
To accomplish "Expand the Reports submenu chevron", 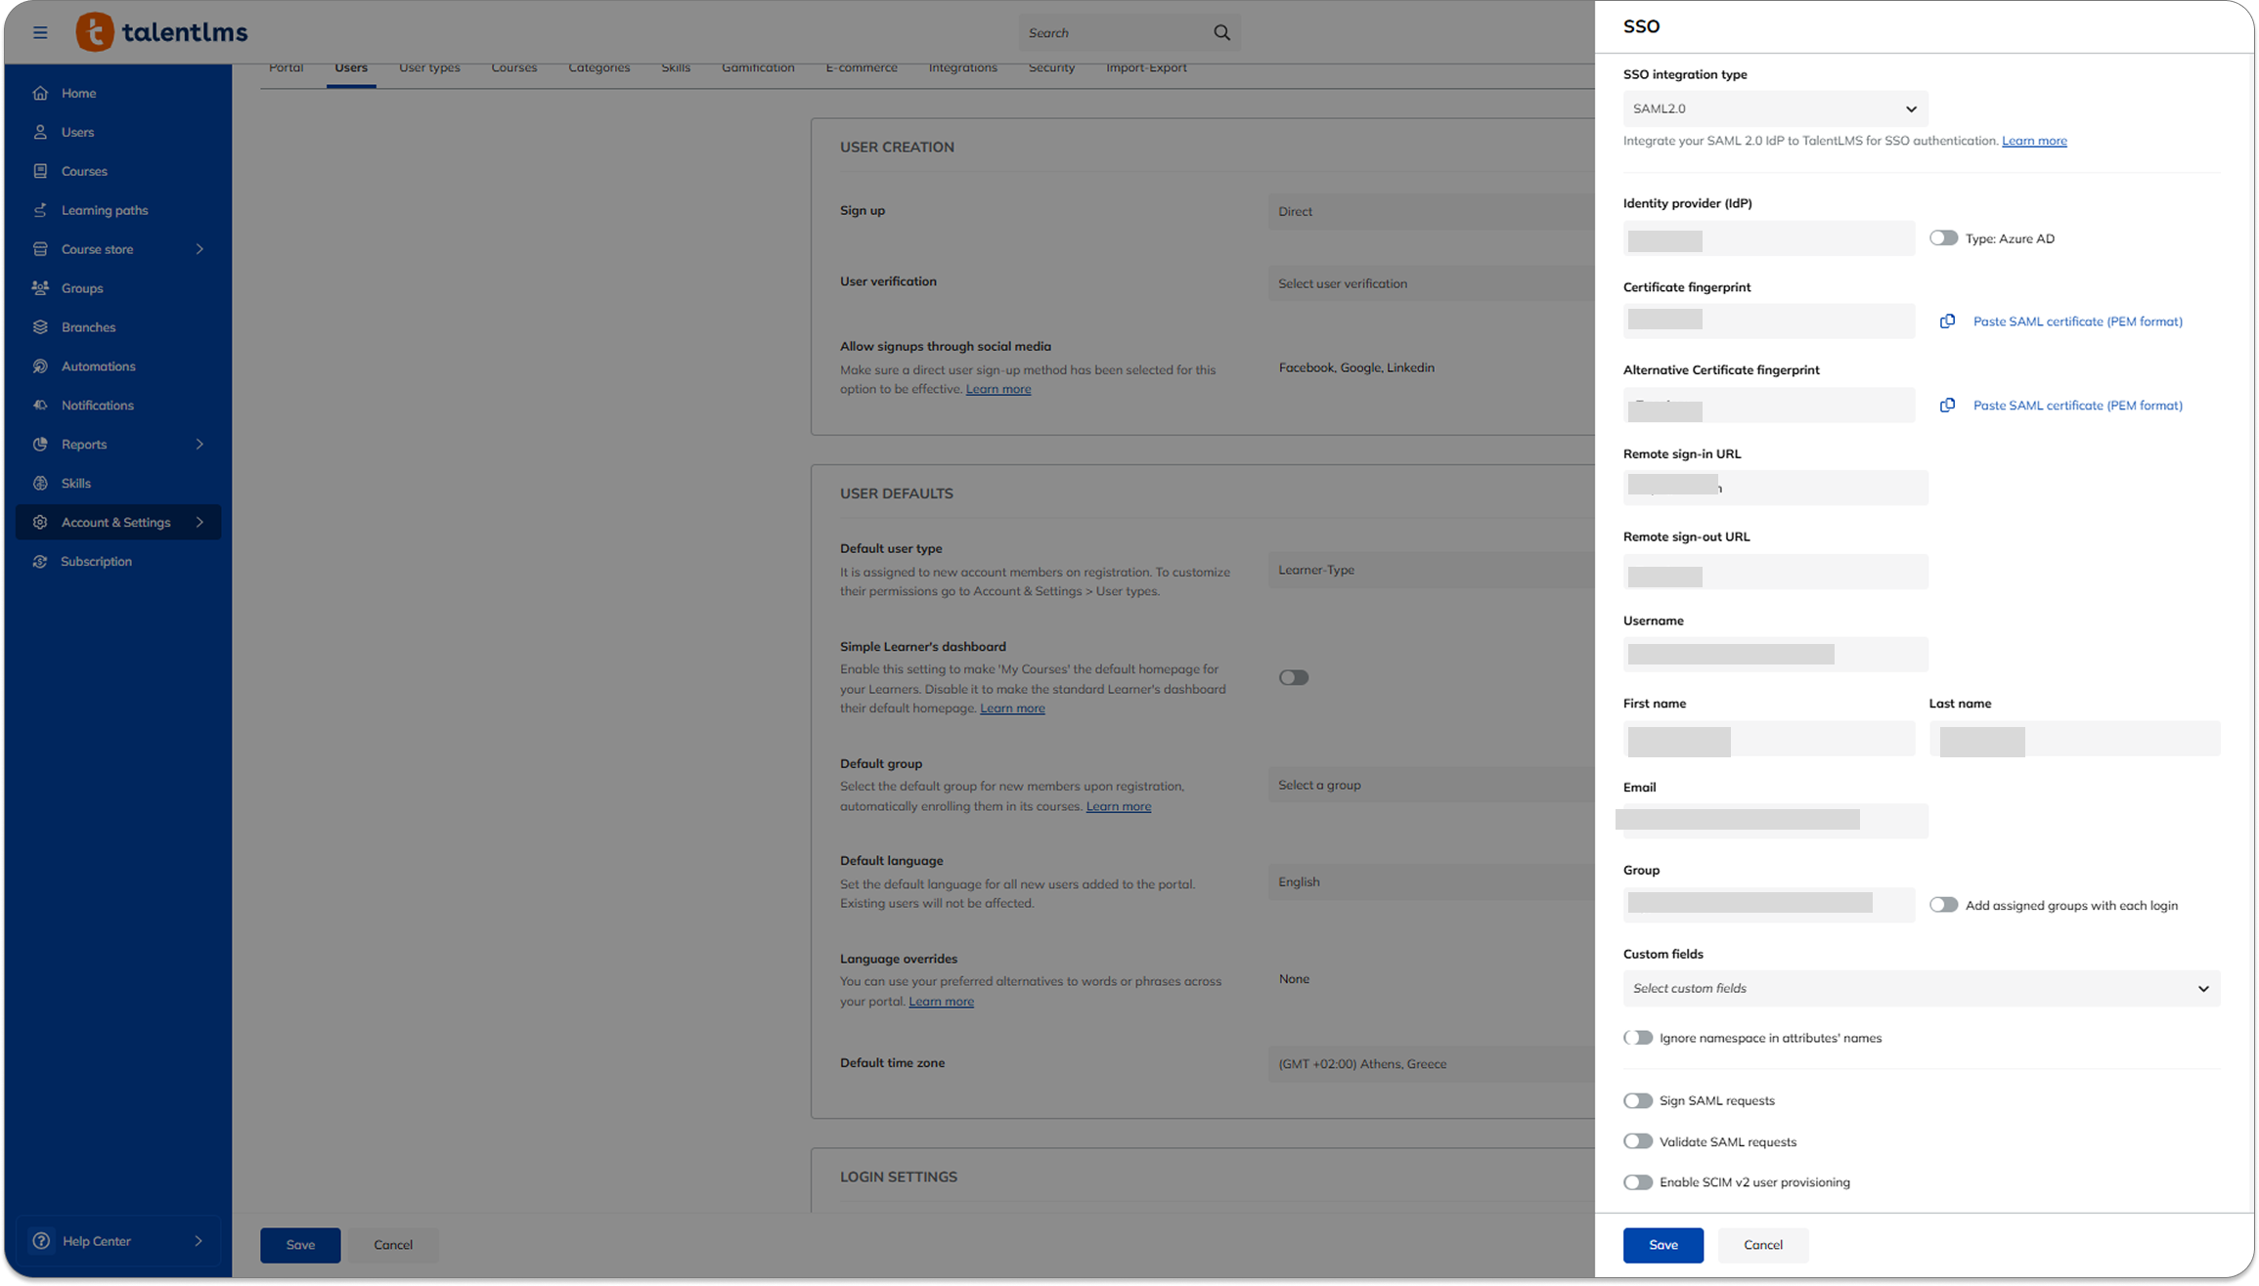I will 199,445.
